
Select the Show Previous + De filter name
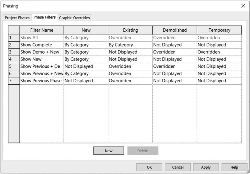(42, 66)
